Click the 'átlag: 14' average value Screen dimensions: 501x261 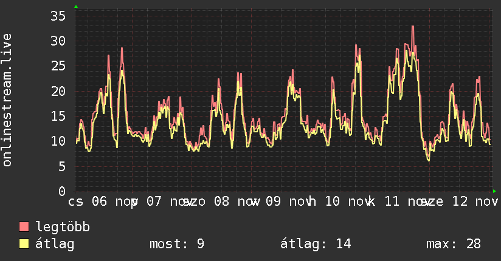click(316, 244)
